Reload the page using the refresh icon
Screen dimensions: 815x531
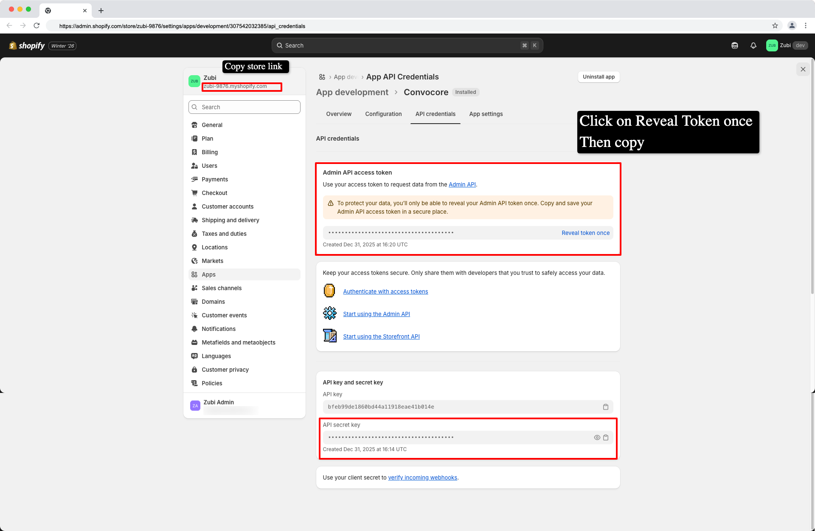click(x=37, y=25)
